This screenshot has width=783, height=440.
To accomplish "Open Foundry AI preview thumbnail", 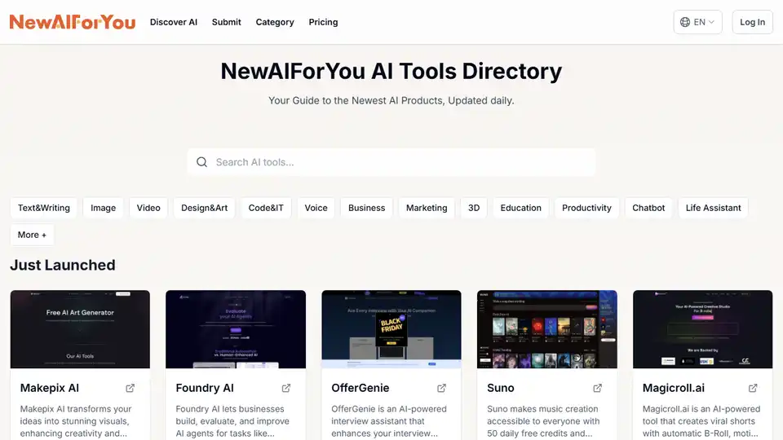I will 236,329.
